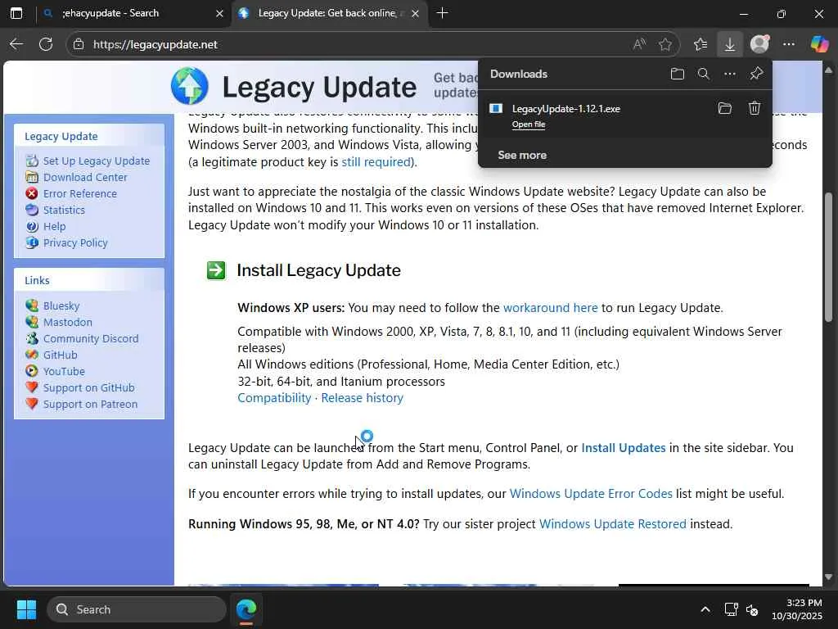Screen dimensions: 838x629
Task: Show LegacyUpdate-1.12.1.exe in folder
Action: (725, 109)
